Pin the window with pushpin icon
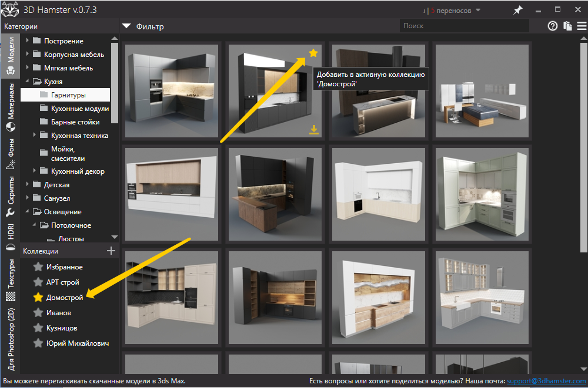588x388 pixels. (x=518, y=10)
